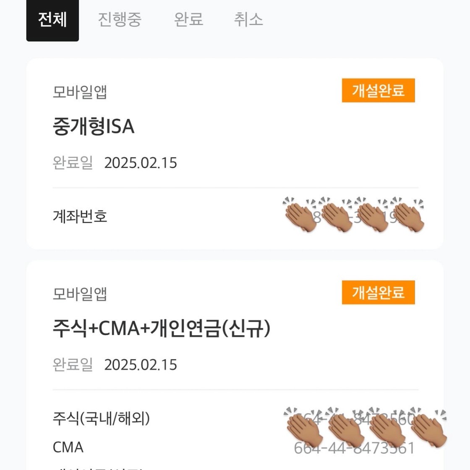The image size is (470, 470).
Task: Show the 취소 tab
Action: [248, 20]
